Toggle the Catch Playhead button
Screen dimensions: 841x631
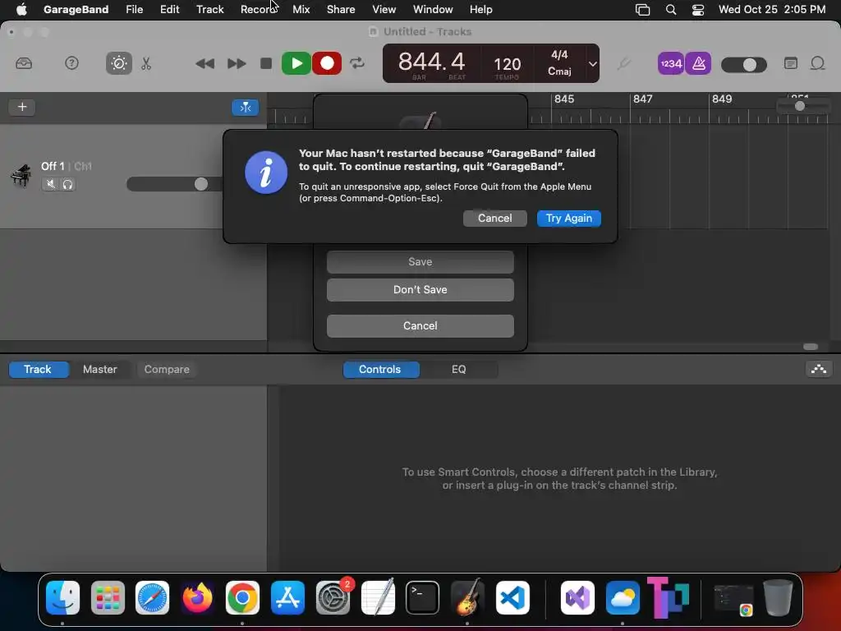(245, 108)
